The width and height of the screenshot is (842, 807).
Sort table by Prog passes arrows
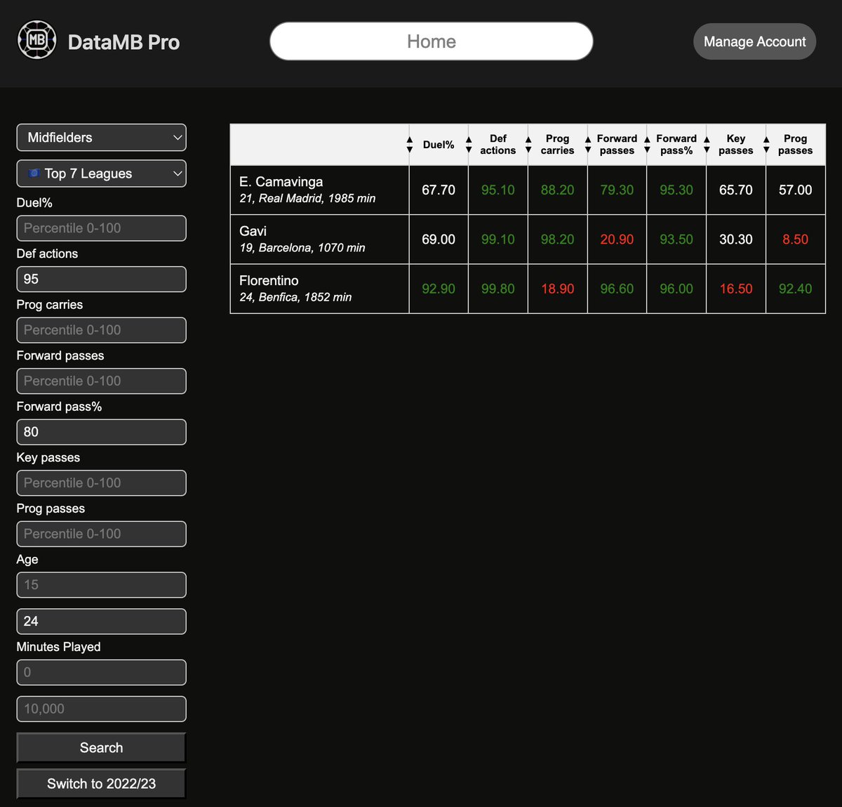tap(766, 145)
